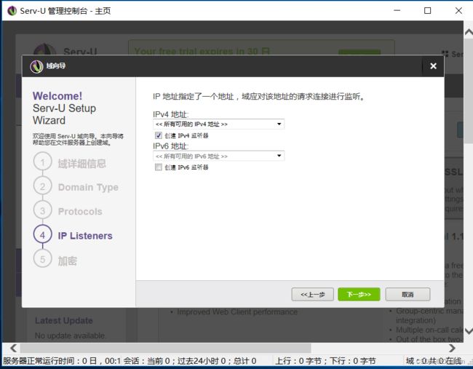473x369 pixels.
Task: Click the vertical scrollbar down arrow
Action: tap(469, 331)
